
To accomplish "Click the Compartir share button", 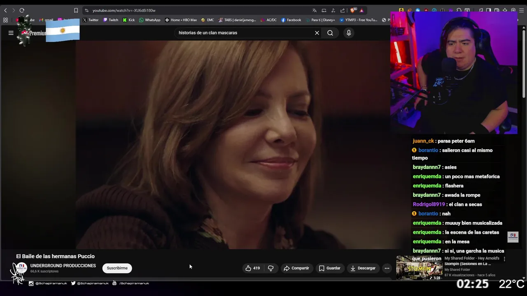I will pos(296,268).
